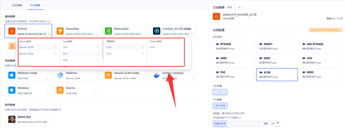Adjust the system disk size slider handle
The height and width of the screenshot is (128, 345).
229,124
